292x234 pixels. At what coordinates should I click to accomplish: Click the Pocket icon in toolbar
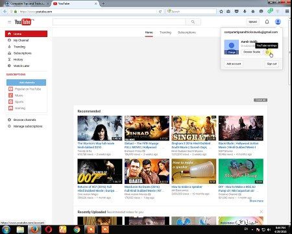[237, 12]
